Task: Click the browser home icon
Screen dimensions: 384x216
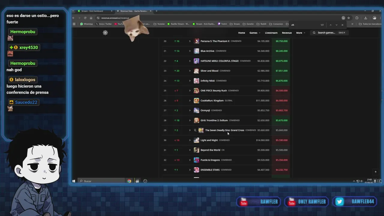Action: coord(91,18)
